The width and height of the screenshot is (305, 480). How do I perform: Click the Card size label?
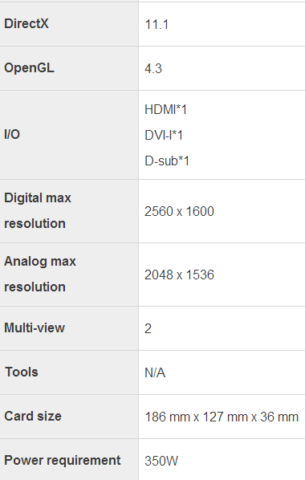click(33, 416)
